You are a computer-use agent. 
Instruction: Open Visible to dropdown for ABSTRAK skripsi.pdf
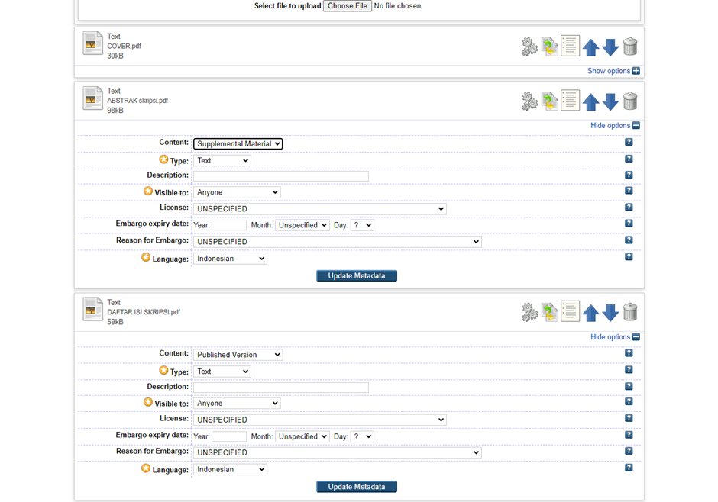point(237,192)
